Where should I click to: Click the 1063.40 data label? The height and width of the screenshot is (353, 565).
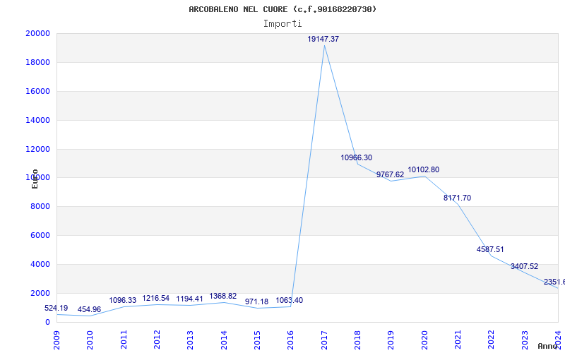[290, 300]
